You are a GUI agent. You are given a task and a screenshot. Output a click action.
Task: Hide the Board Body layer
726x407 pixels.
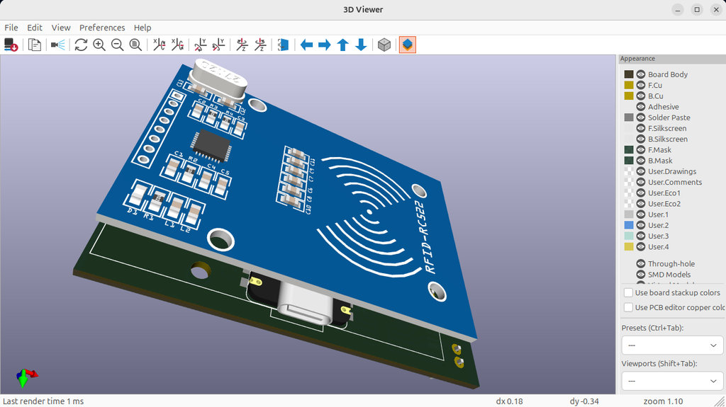[x=641, y=74]
